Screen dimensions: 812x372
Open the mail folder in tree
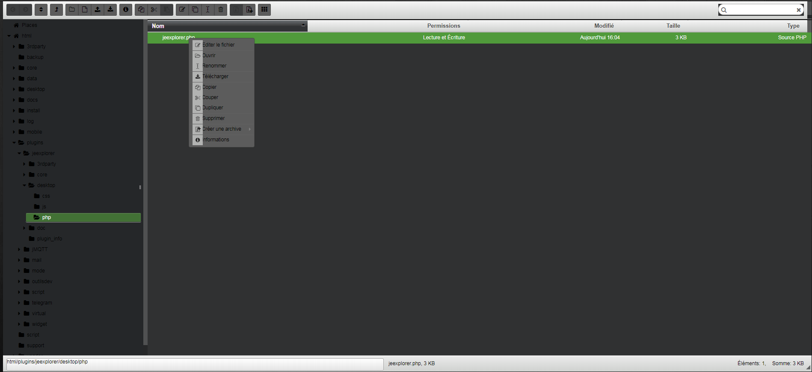[x=36, y=260]
